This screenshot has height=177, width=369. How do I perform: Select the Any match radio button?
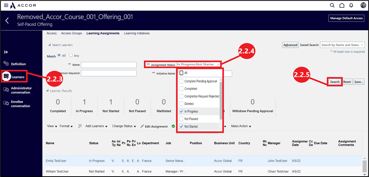pos(70,55)
